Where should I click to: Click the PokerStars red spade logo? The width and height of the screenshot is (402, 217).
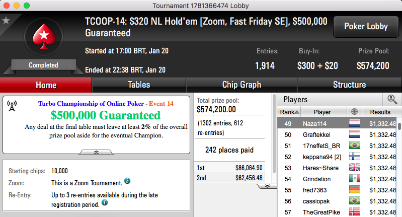44,36
